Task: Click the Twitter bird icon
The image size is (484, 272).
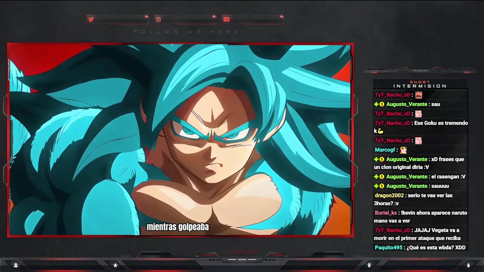Action: click(x=91, y=19)
